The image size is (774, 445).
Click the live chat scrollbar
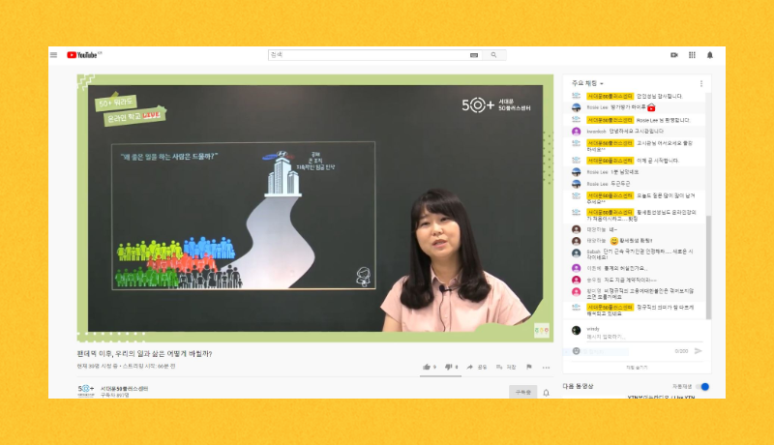click(x=707, y=193)
